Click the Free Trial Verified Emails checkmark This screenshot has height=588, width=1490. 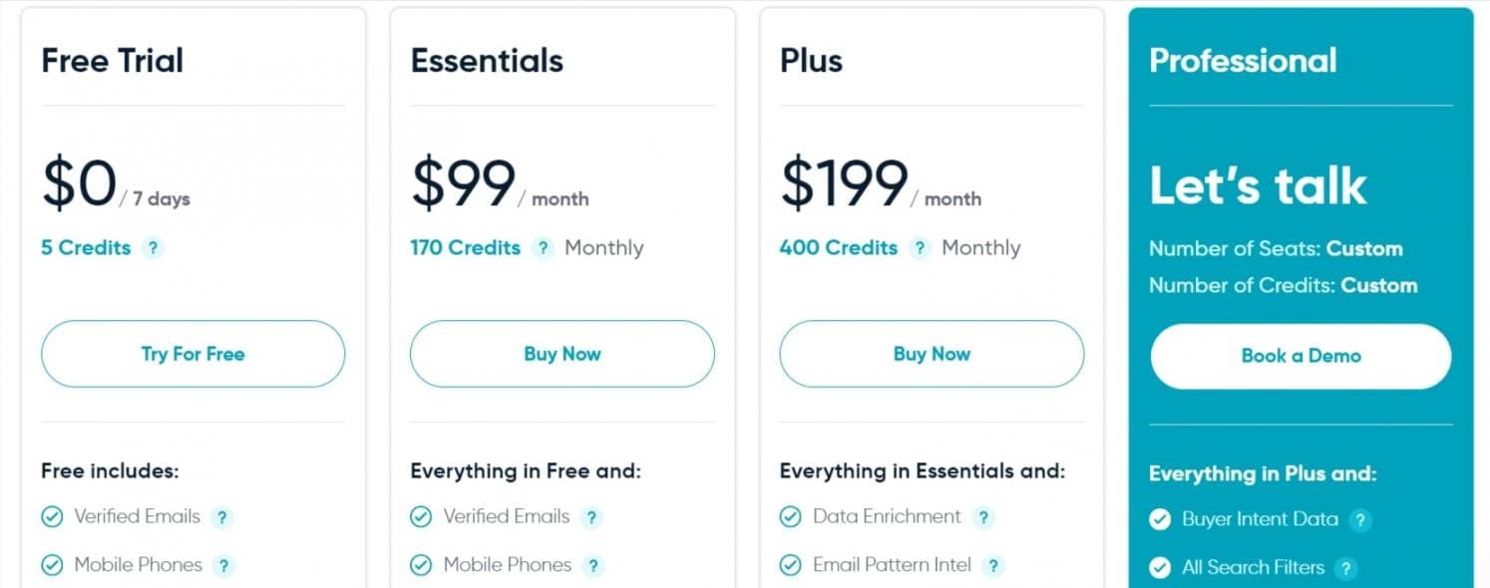pos(52,517)
